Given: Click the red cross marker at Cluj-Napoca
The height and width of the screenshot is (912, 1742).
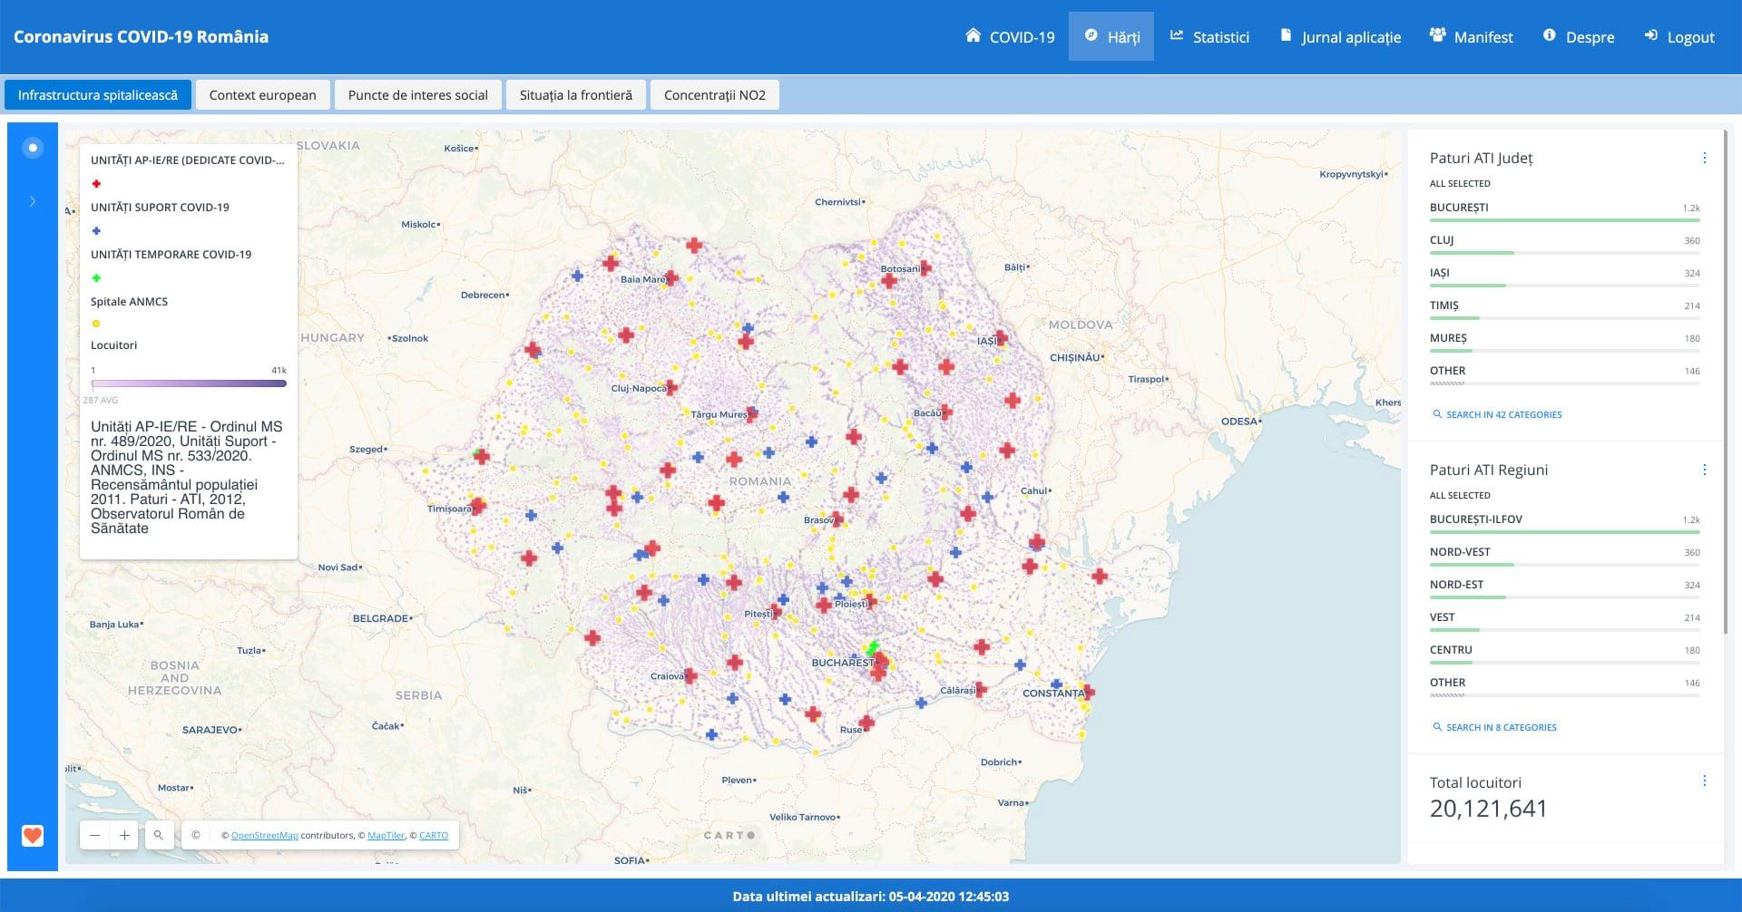Looking at the screenshot, I should point(671,387).
